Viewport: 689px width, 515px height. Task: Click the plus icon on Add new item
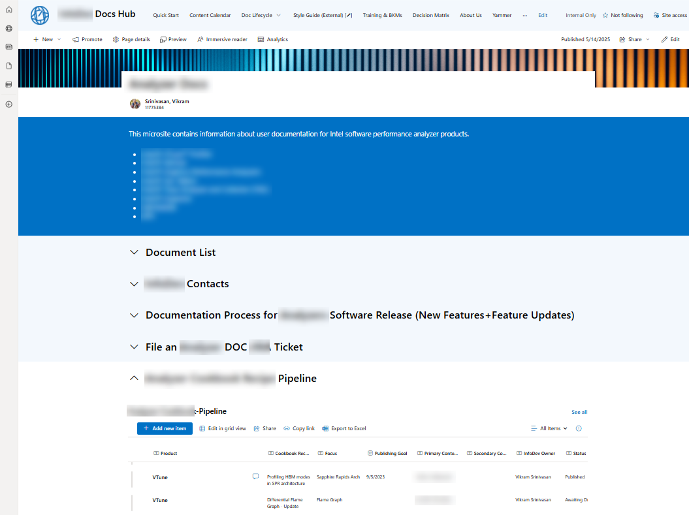(146, 428)
